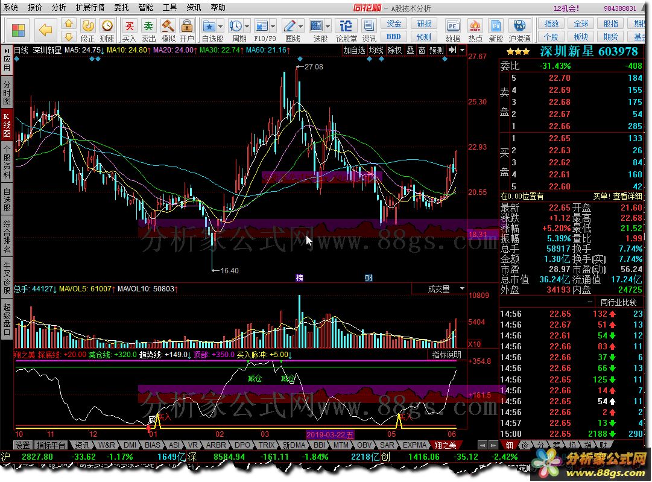Open the 智能 menu
The image size is (652, 482).
[x=145, y=7]
